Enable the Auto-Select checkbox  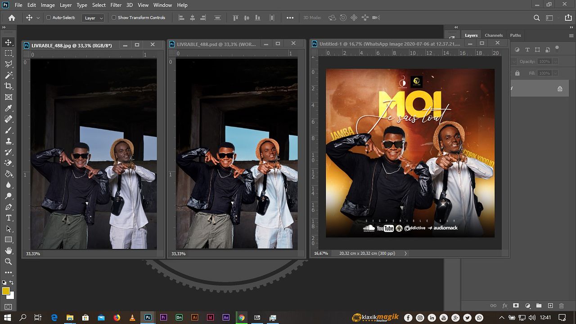[x=49, y=18]
